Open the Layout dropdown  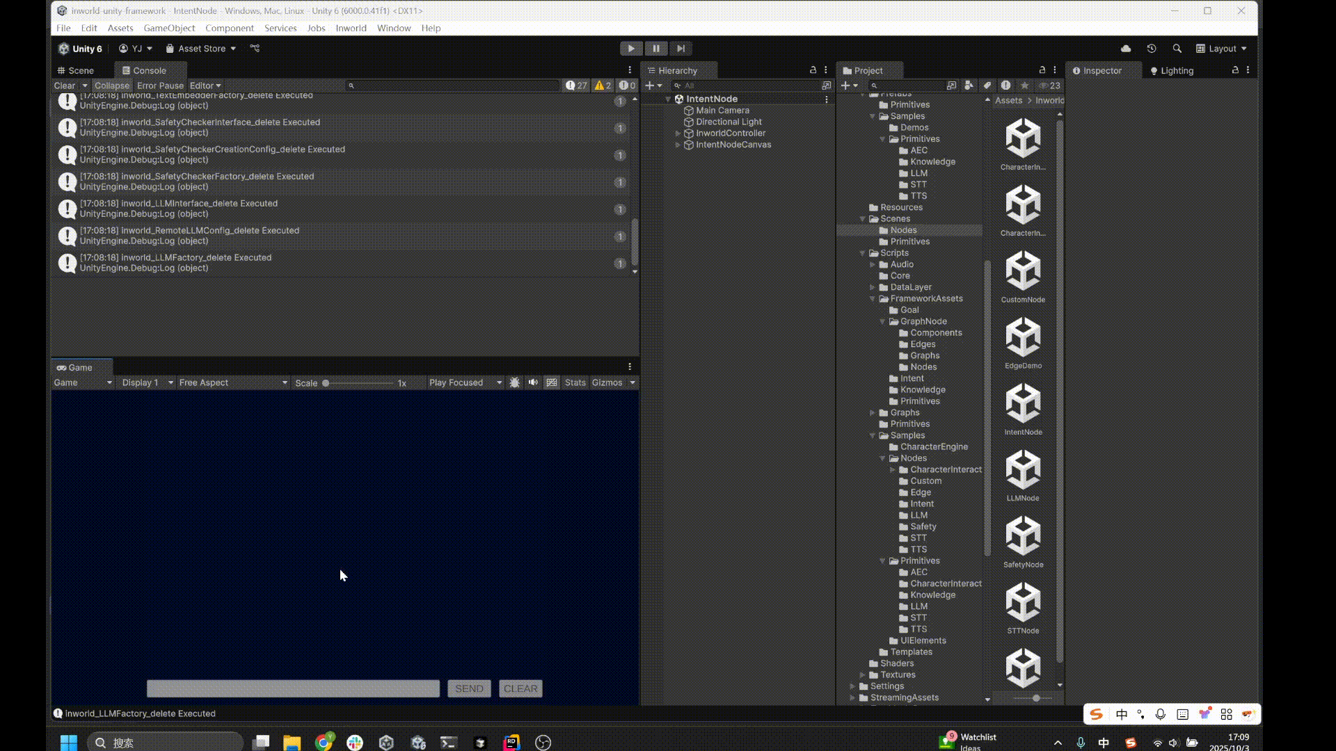[1221, 49]
